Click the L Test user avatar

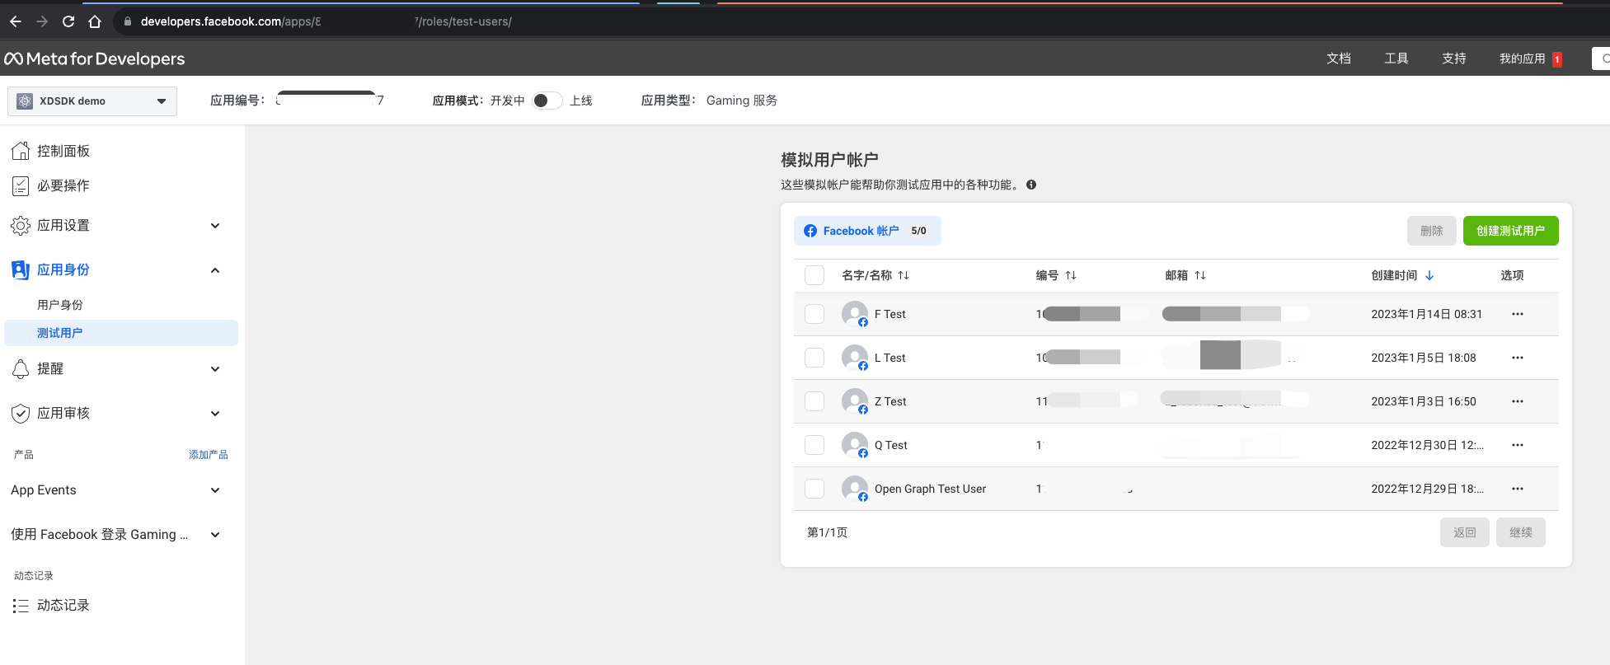tap(855, 358)
